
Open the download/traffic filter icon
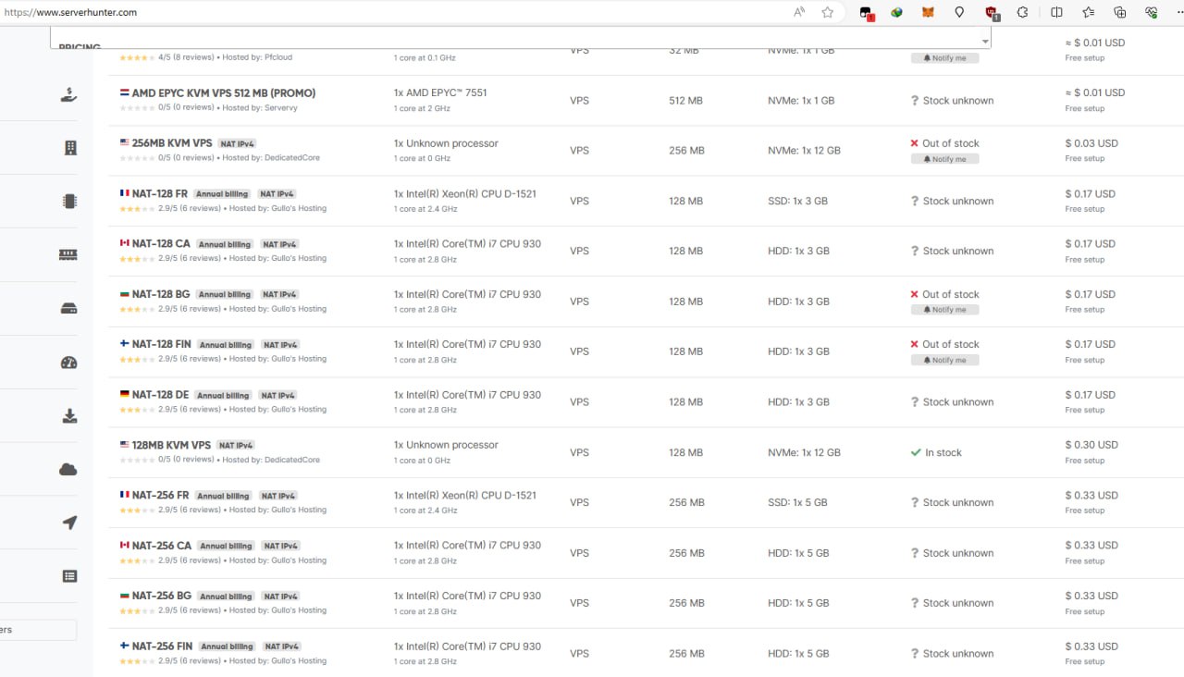point(69,416)
